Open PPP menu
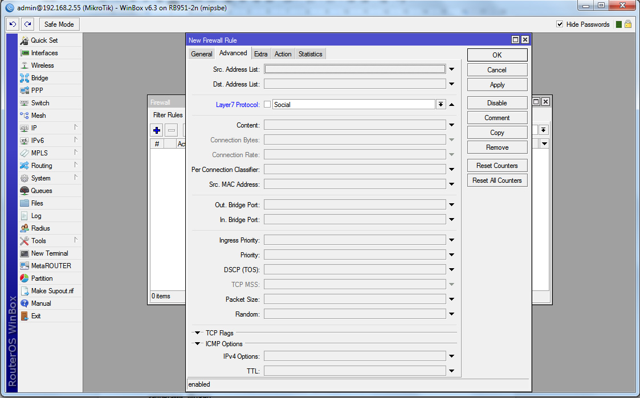 click(x=50, y=91)
